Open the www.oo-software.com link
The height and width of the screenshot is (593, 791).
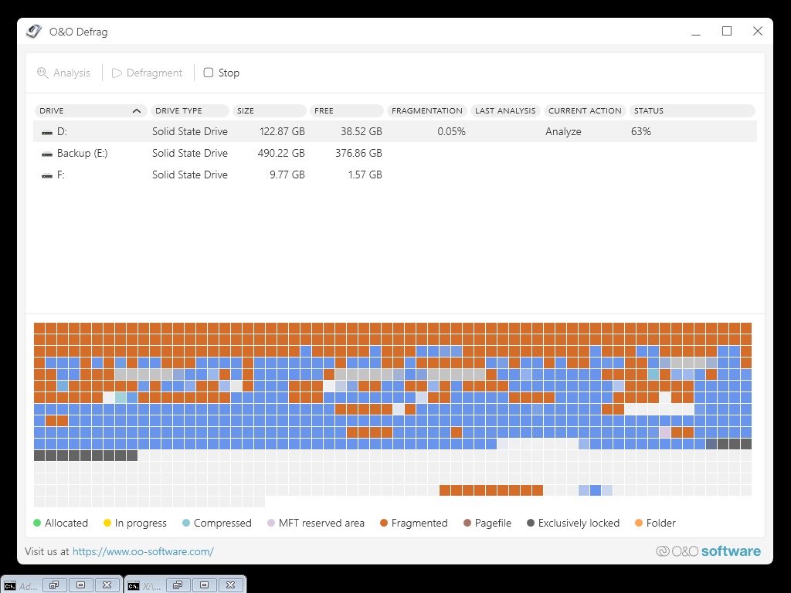tap(143, 551)
